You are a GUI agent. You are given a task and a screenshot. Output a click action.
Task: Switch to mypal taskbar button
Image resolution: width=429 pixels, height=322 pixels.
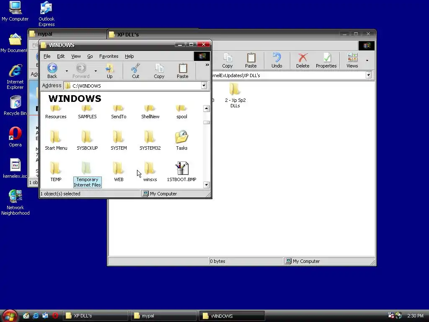coord(164,316)
